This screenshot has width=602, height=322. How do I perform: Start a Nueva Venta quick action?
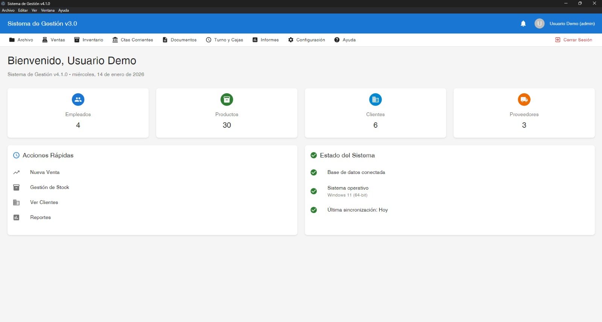(x=45, y=172)
